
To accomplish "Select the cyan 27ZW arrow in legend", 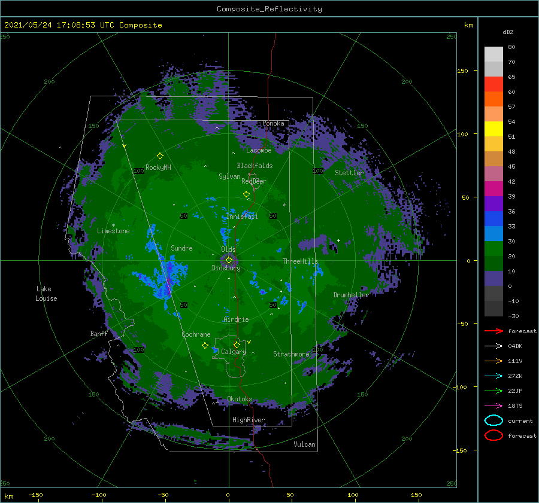I will [x=493, y=376].
